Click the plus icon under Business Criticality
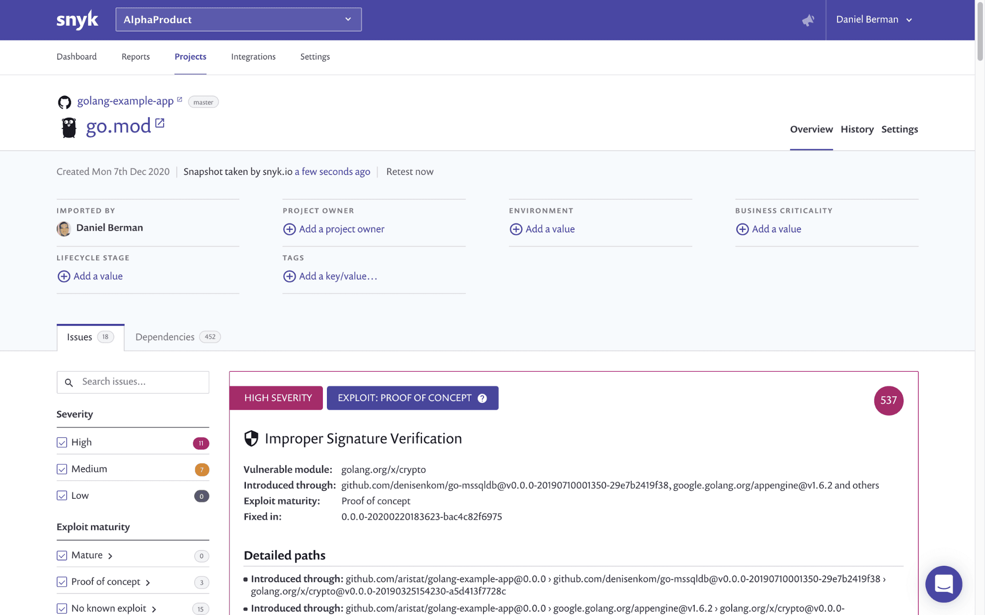Screen dimensions: 985x615 click(x=742, y=229)
